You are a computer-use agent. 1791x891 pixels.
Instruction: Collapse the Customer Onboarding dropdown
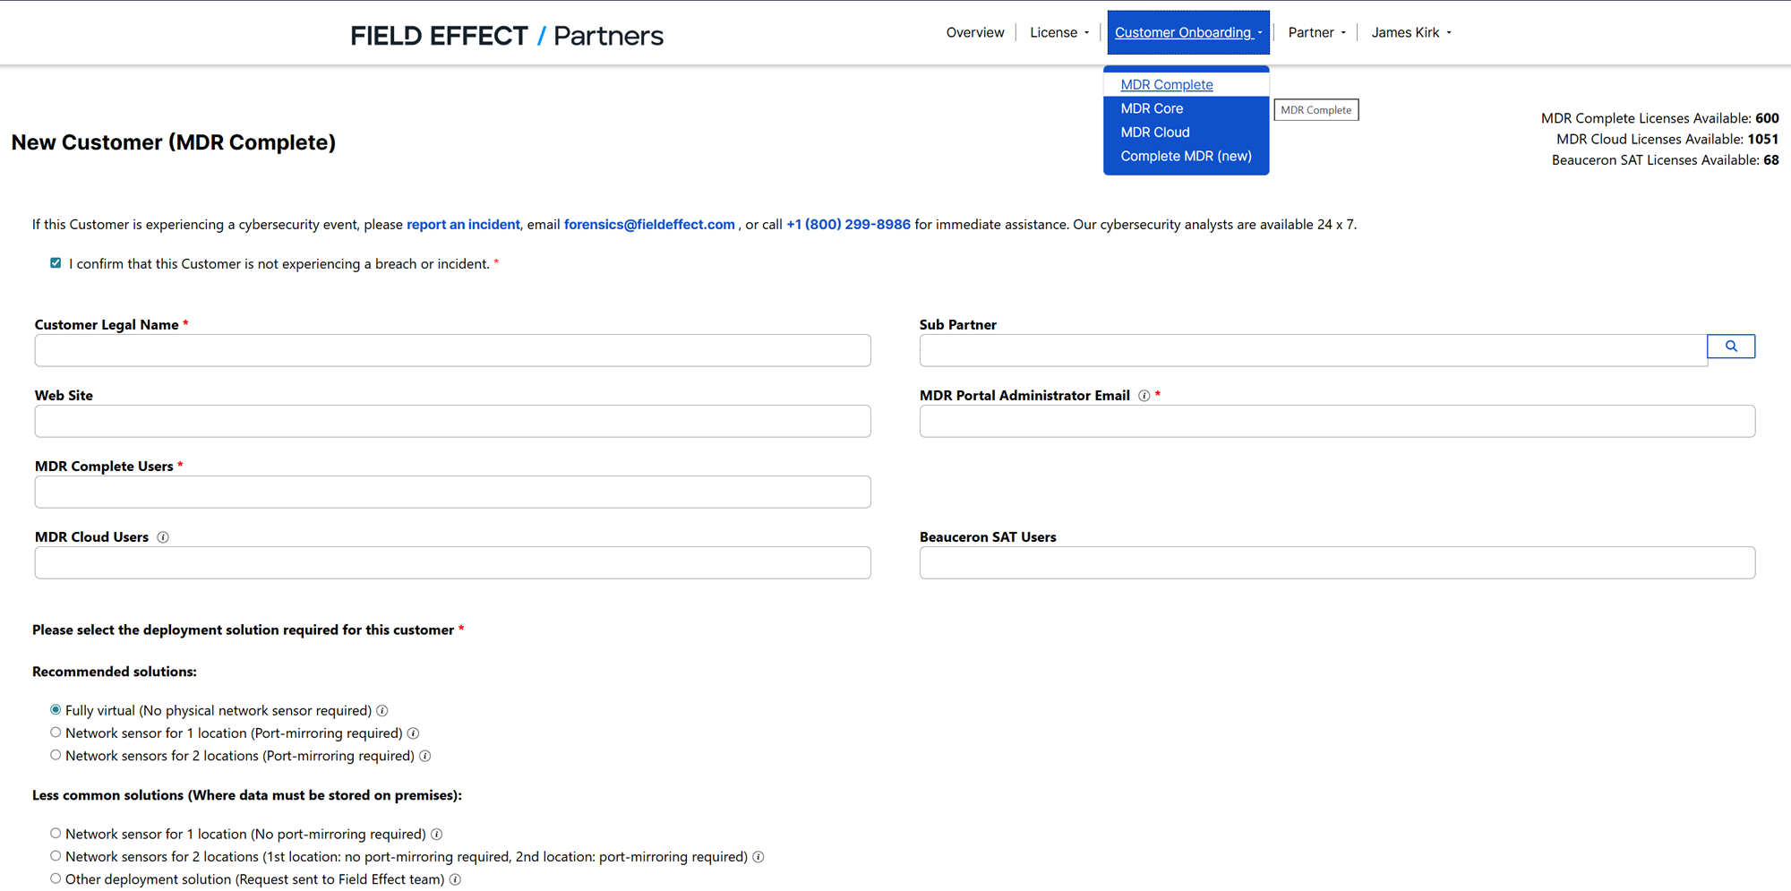1188,32
